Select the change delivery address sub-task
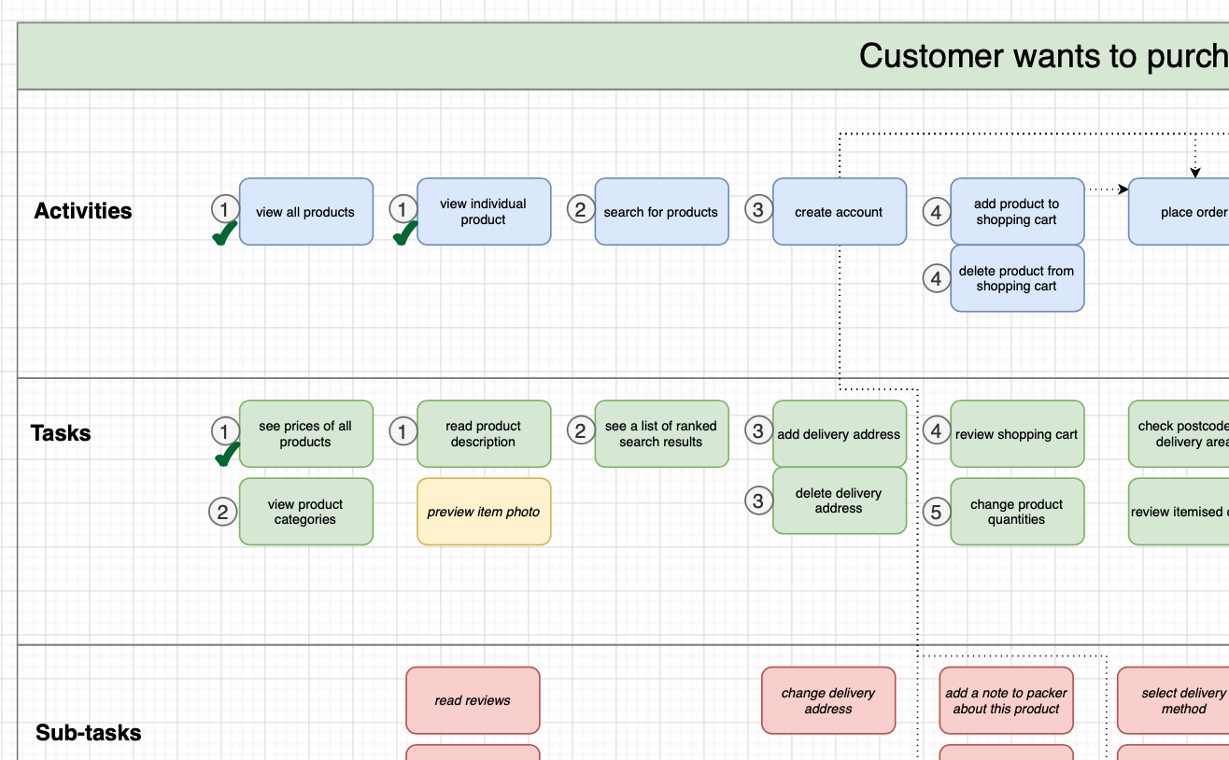Viewport: 1229px width, 760px height. click(828, 700)
